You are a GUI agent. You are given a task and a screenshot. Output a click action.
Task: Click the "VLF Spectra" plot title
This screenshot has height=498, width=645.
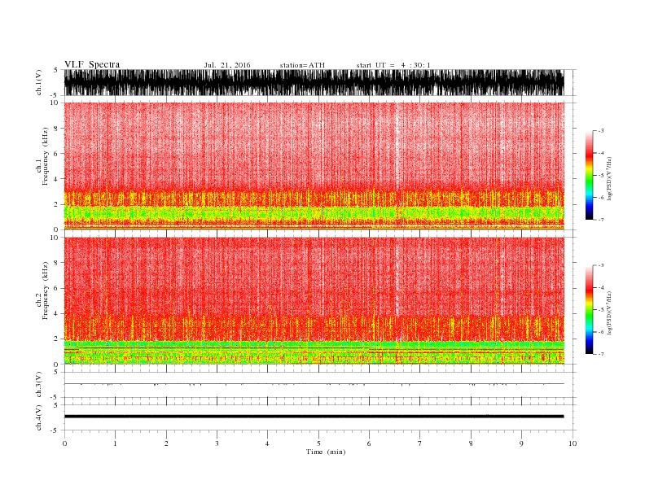(92, 64)
